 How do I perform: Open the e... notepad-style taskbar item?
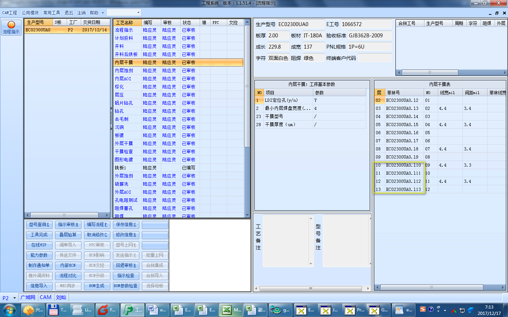404,310
